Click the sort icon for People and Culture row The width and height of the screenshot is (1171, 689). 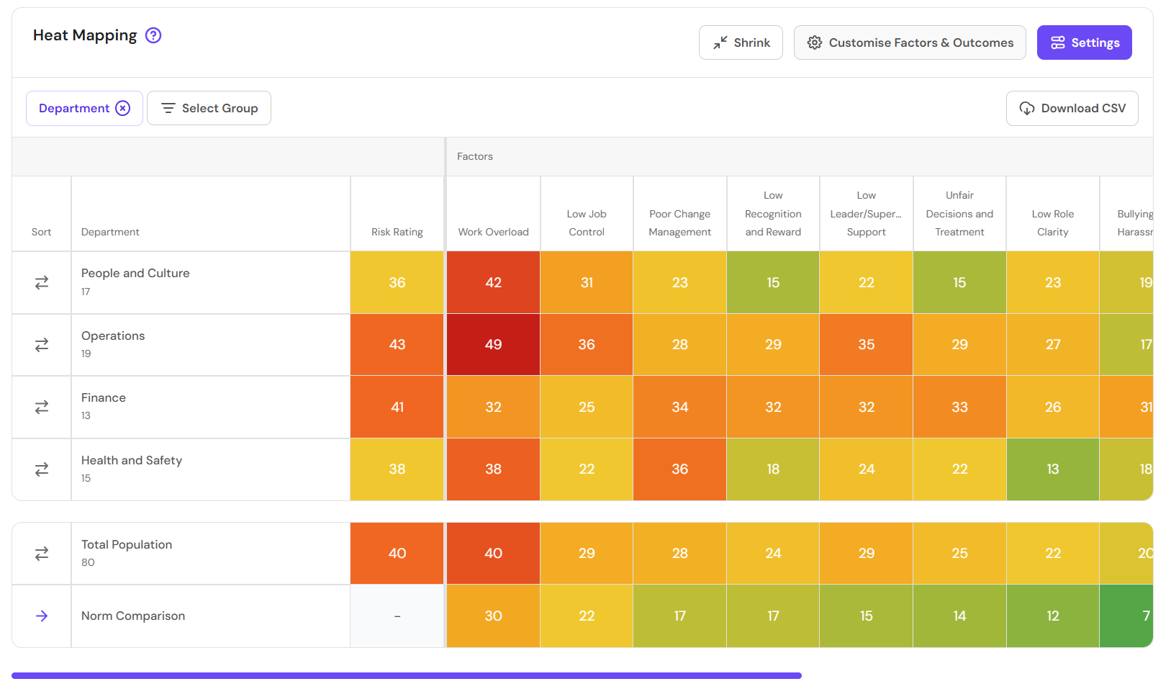coord(41,282)
